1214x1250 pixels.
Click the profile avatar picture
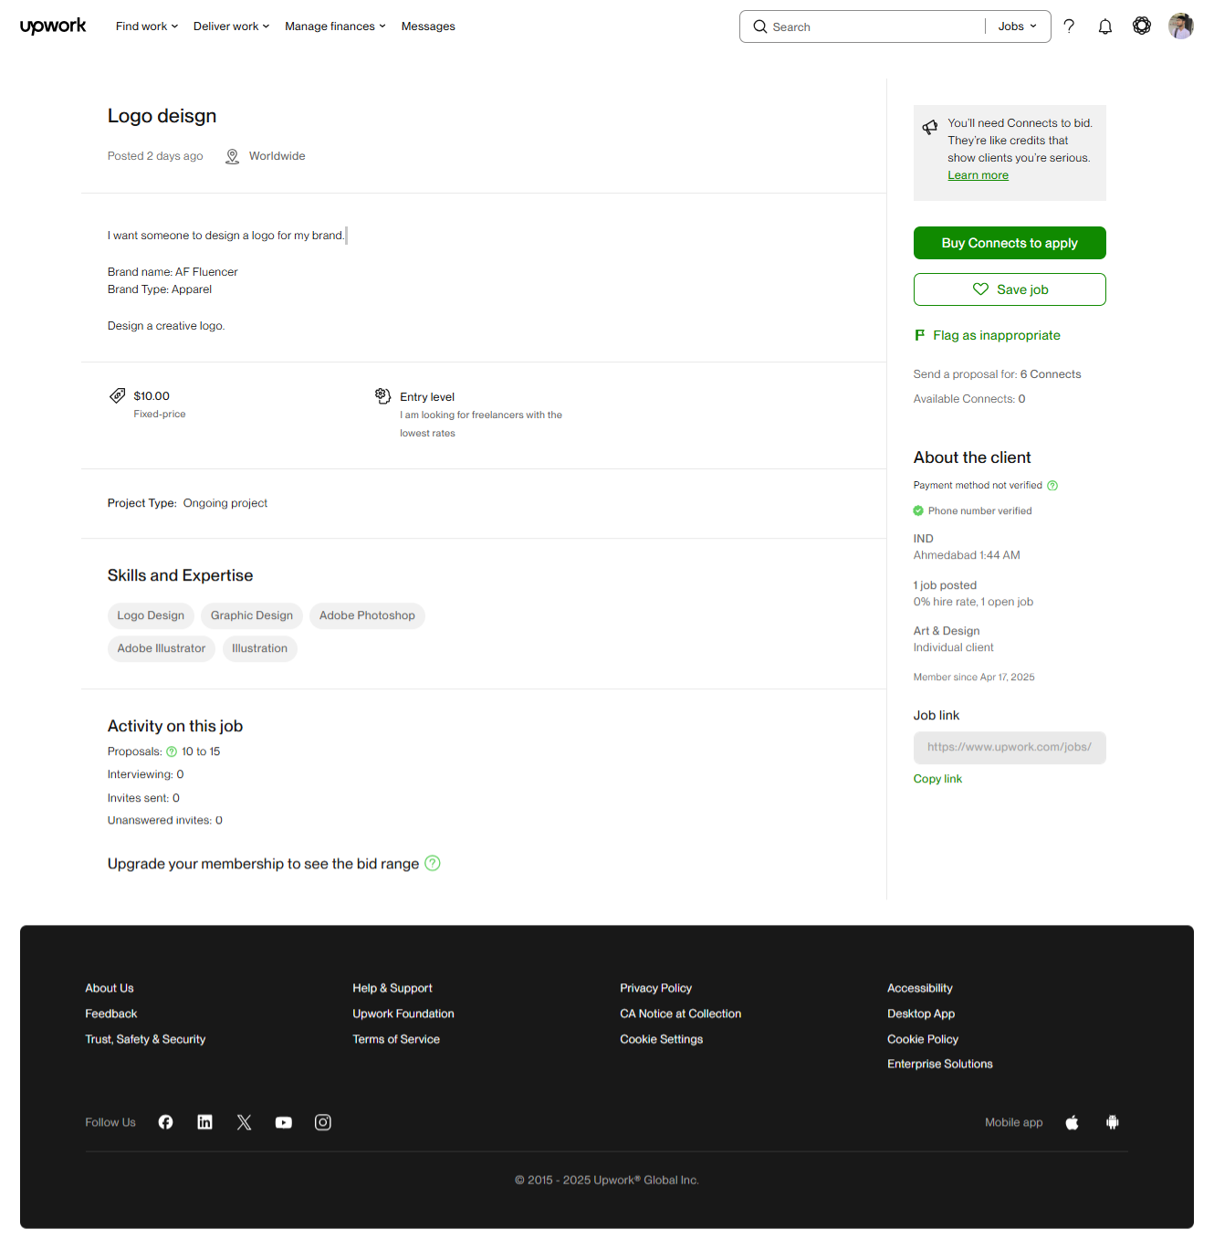coord(1180,26)
